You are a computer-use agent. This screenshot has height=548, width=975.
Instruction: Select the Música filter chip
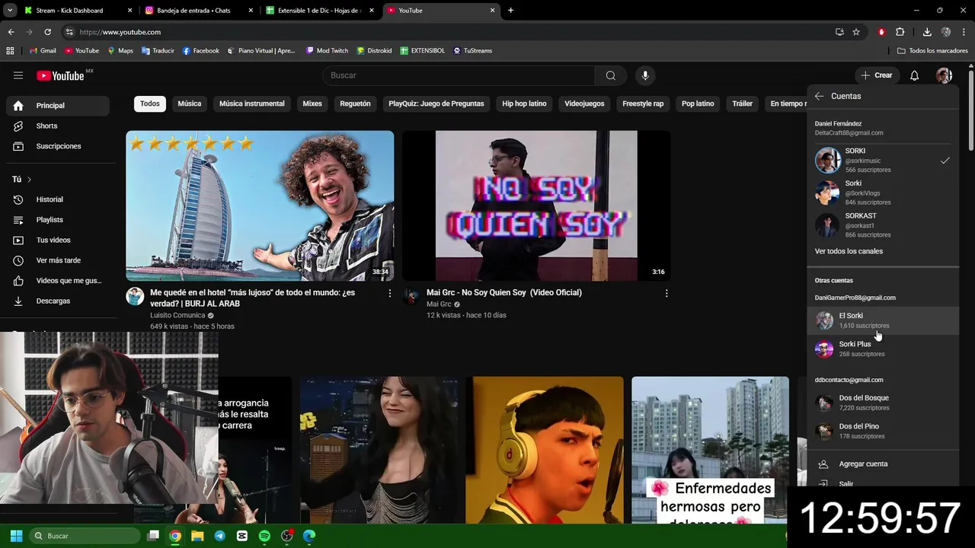tap(190, 104)
